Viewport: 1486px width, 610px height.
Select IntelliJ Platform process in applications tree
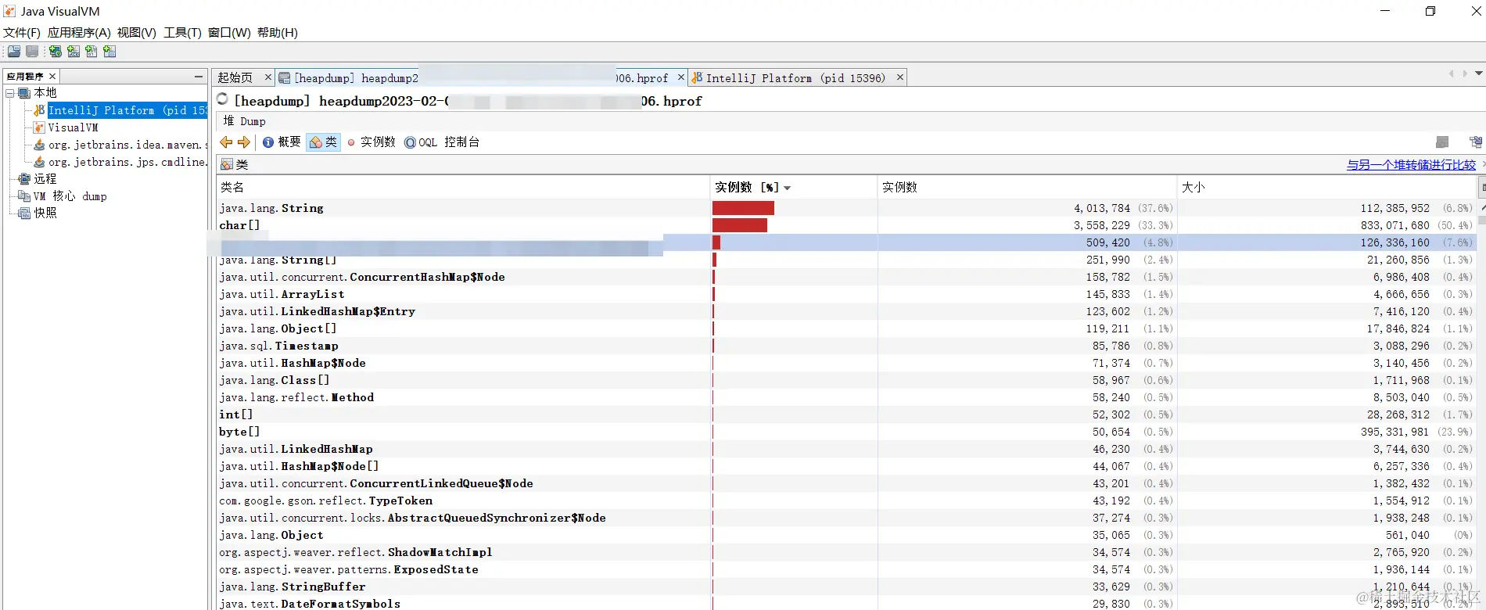click(x=127, y=110)
